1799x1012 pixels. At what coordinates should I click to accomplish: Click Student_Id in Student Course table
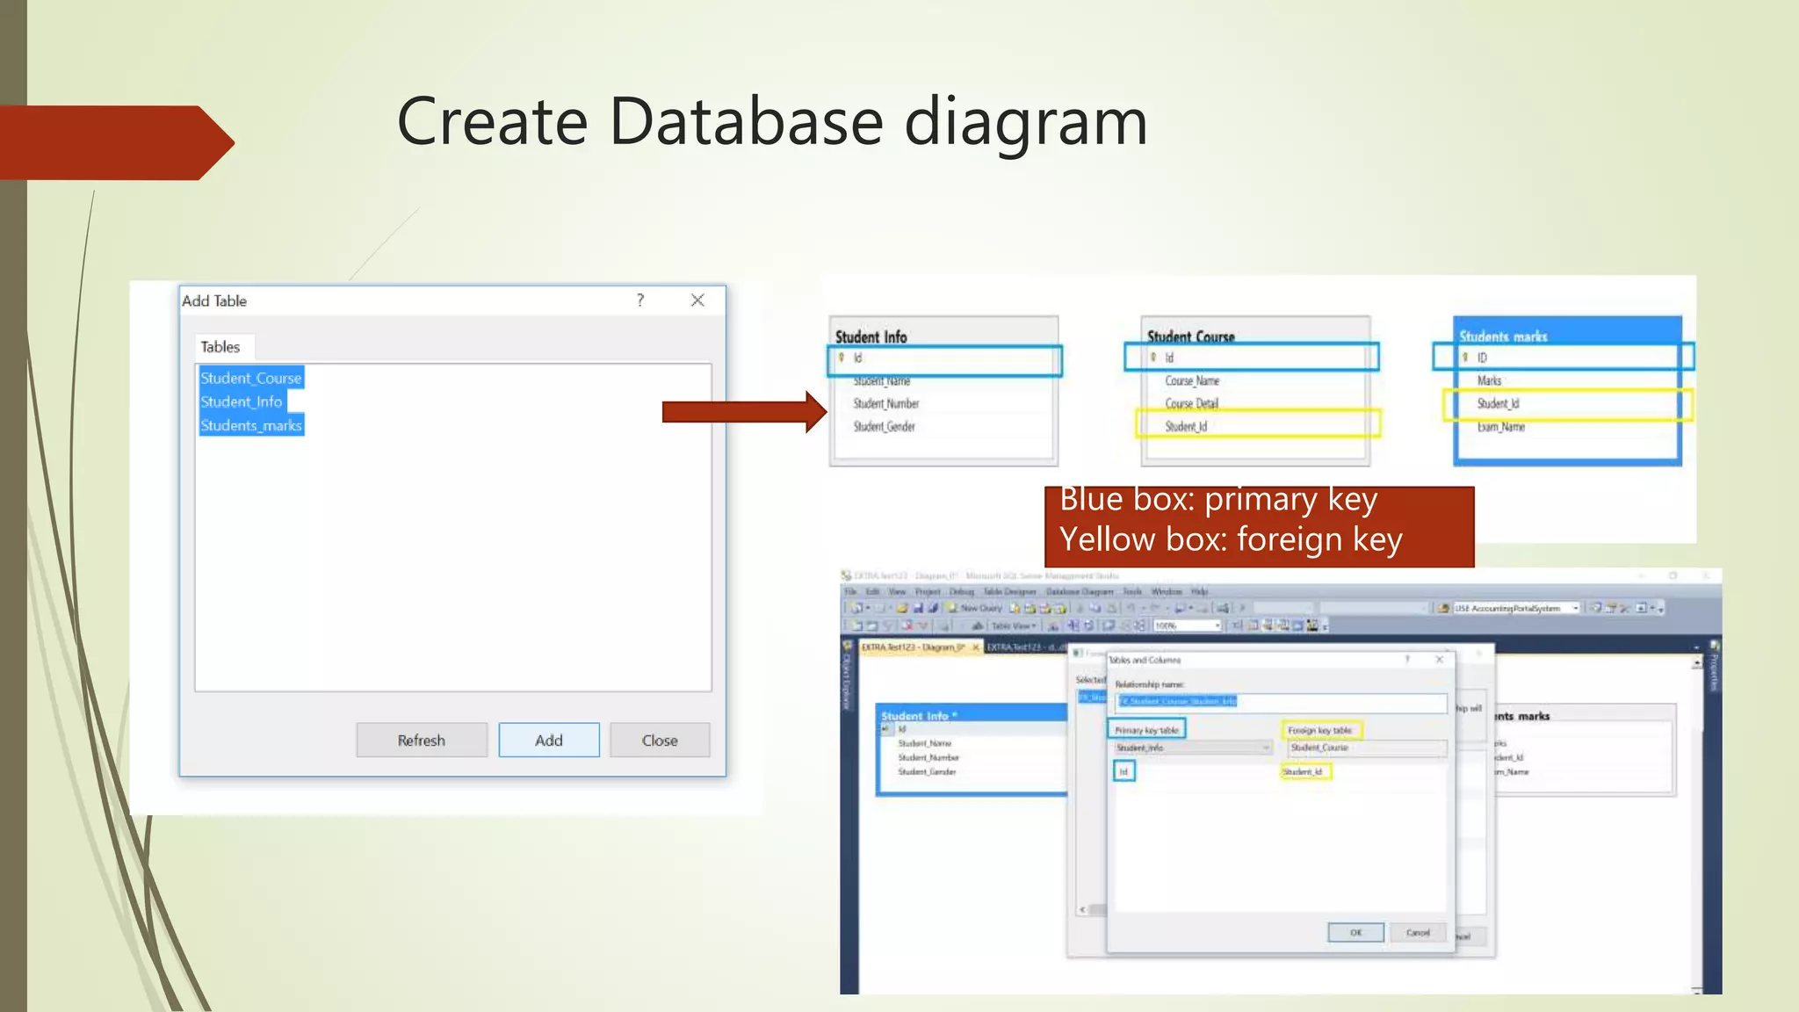[x=1186, y=427]
